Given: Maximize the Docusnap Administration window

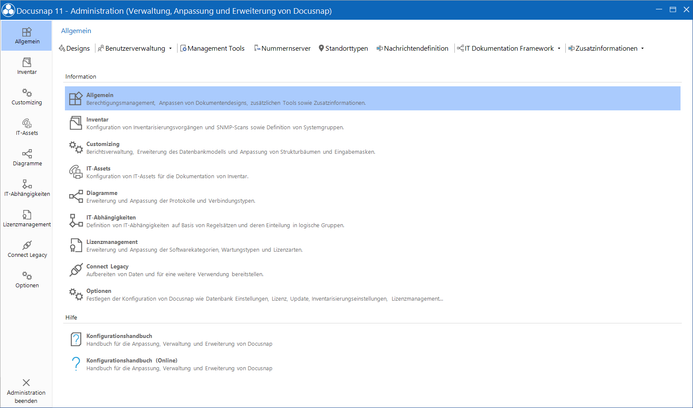Looking at the screenshot, I should point(673,9).
